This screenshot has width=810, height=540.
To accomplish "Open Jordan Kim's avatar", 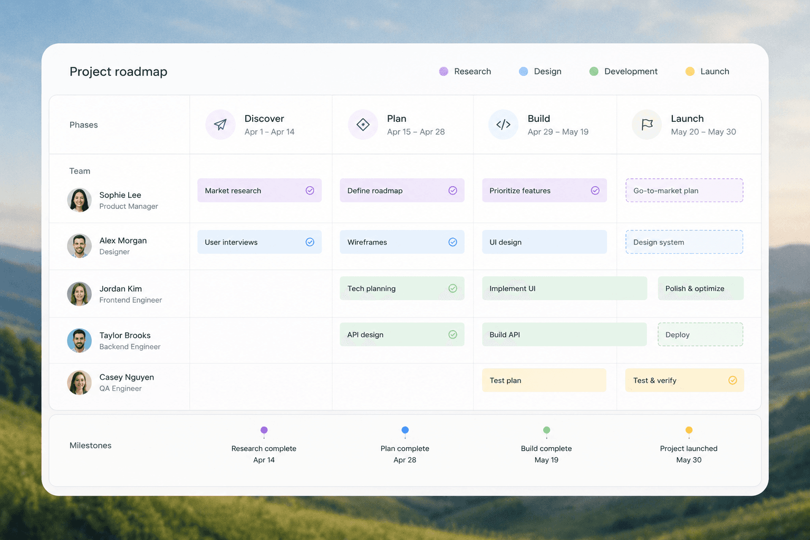I will [x=79, y=294].
